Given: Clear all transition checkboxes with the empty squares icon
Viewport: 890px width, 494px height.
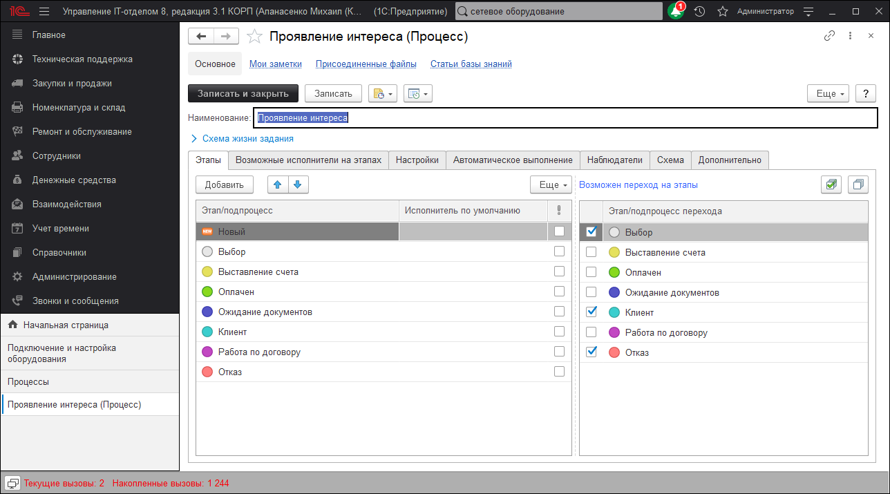Looking at the screenshot, I should pyautogui.click(x=858, y=184).
